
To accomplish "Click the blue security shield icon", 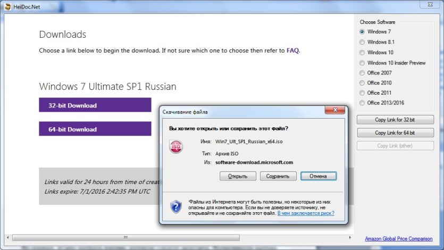I will point(176,207).
